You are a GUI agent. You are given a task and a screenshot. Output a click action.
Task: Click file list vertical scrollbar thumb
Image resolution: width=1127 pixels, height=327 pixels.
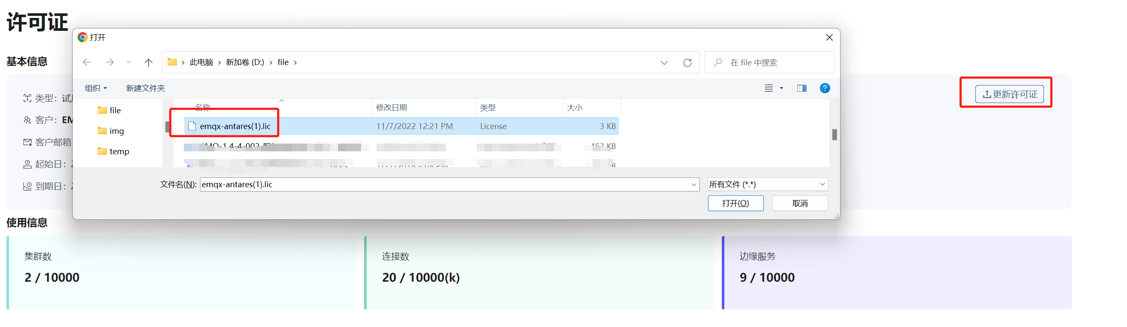(x=834, y=135)
